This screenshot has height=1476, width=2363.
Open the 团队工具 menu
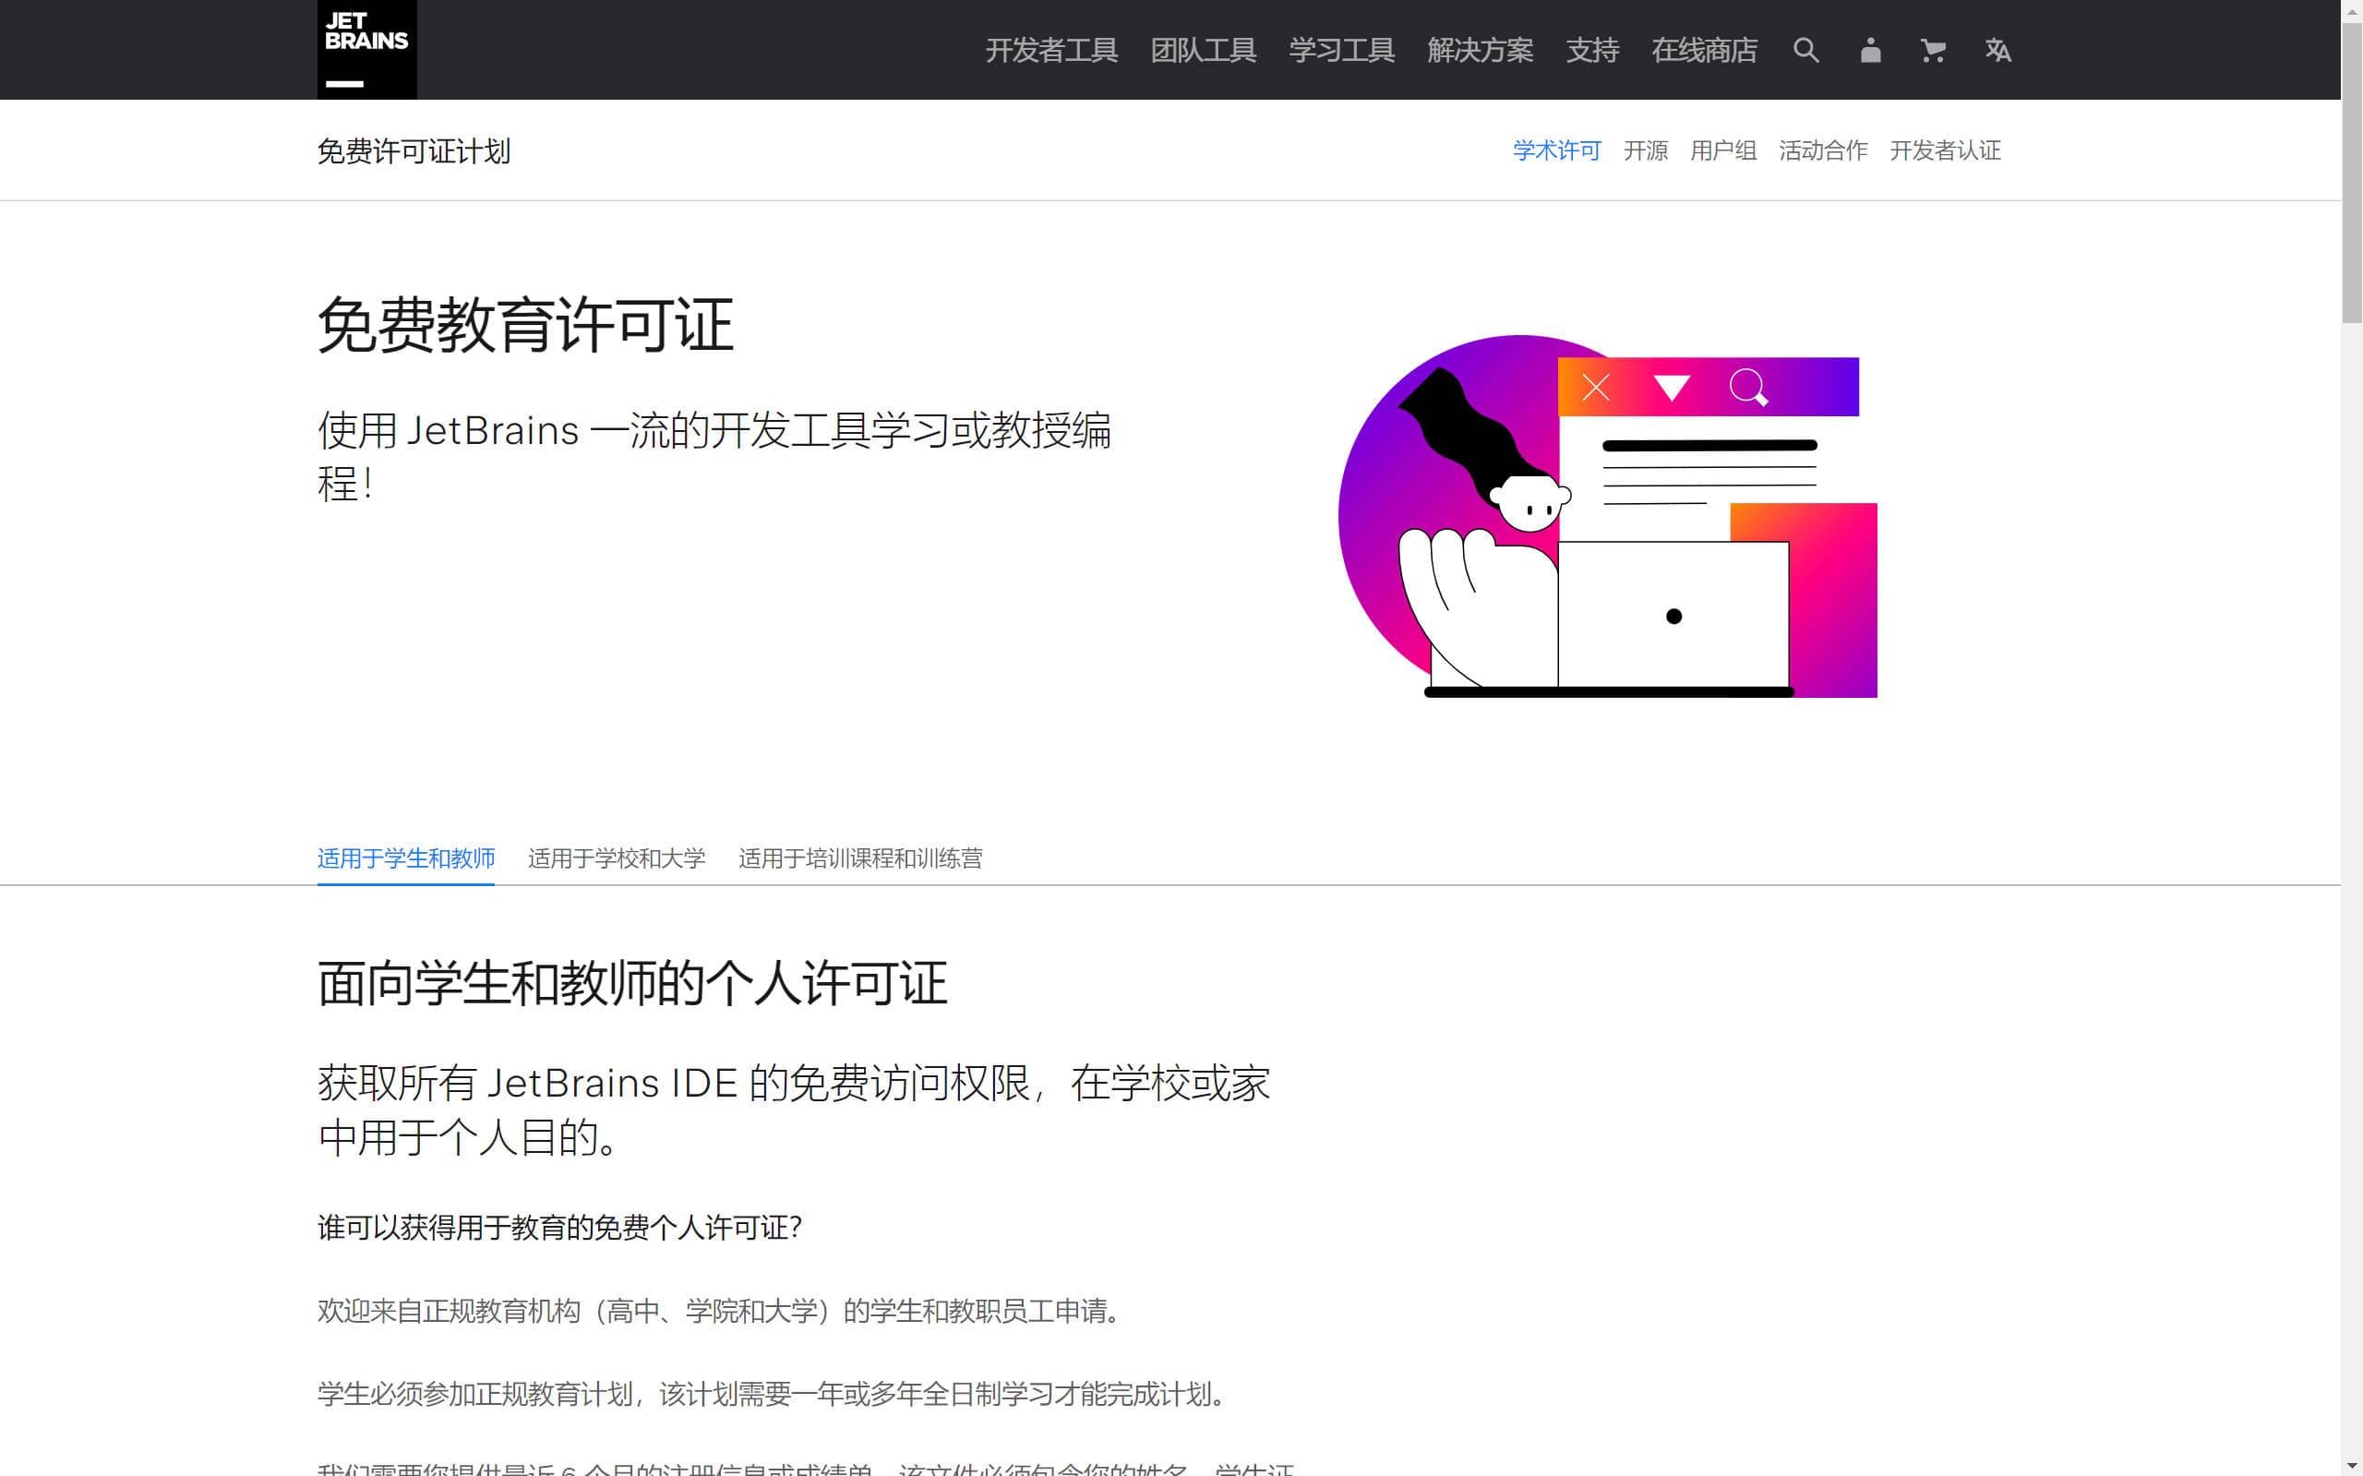pyautogui.click(x=1203, y=50)
